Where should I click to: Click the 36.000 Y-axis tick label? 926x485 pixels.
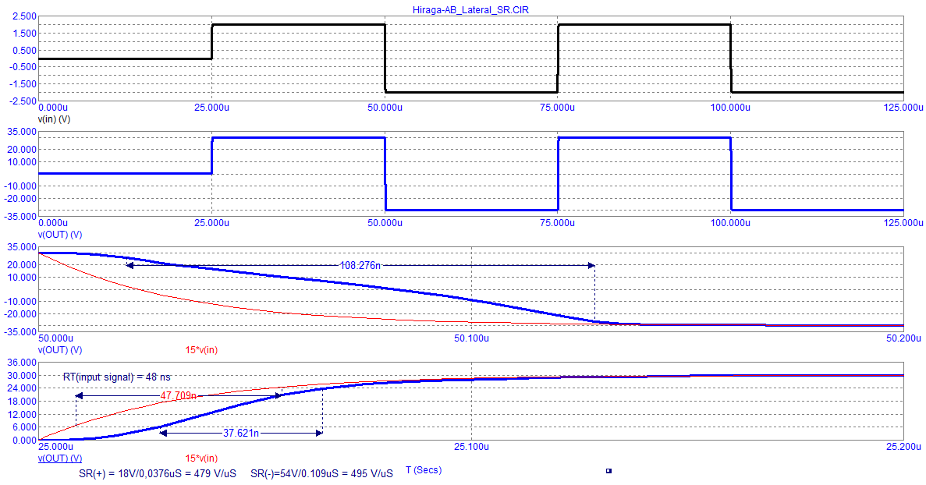[x=22, y=363]
